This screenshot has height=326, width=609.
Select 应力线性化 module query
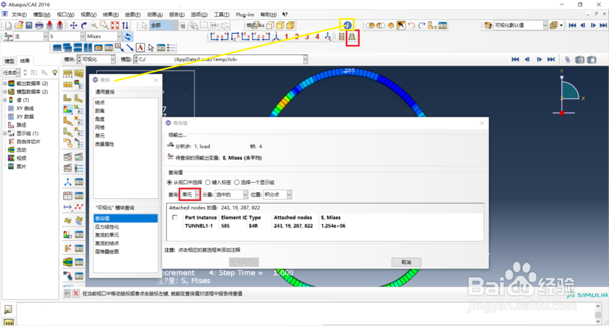[x=107, y=227]
